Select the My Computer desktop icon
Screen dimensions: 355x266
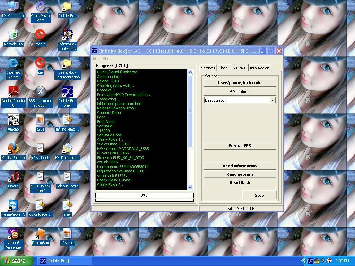(x=13, y=9)
